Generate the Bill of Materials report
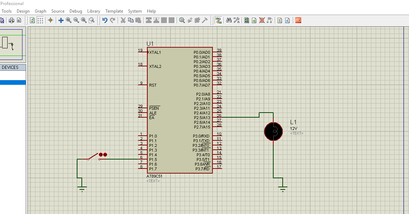 click(279, 20)
